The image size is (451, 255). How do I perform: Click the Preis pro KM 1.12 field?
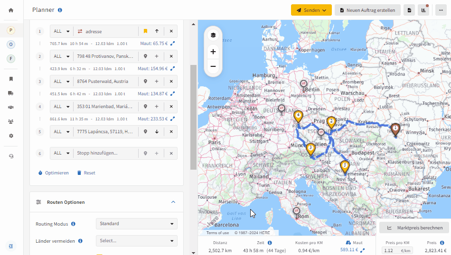click(x=397, y=250)
